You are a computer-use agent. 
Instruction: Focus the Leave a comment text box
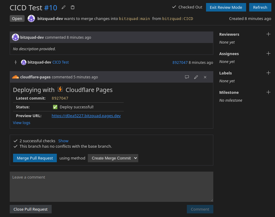point(111,187)
